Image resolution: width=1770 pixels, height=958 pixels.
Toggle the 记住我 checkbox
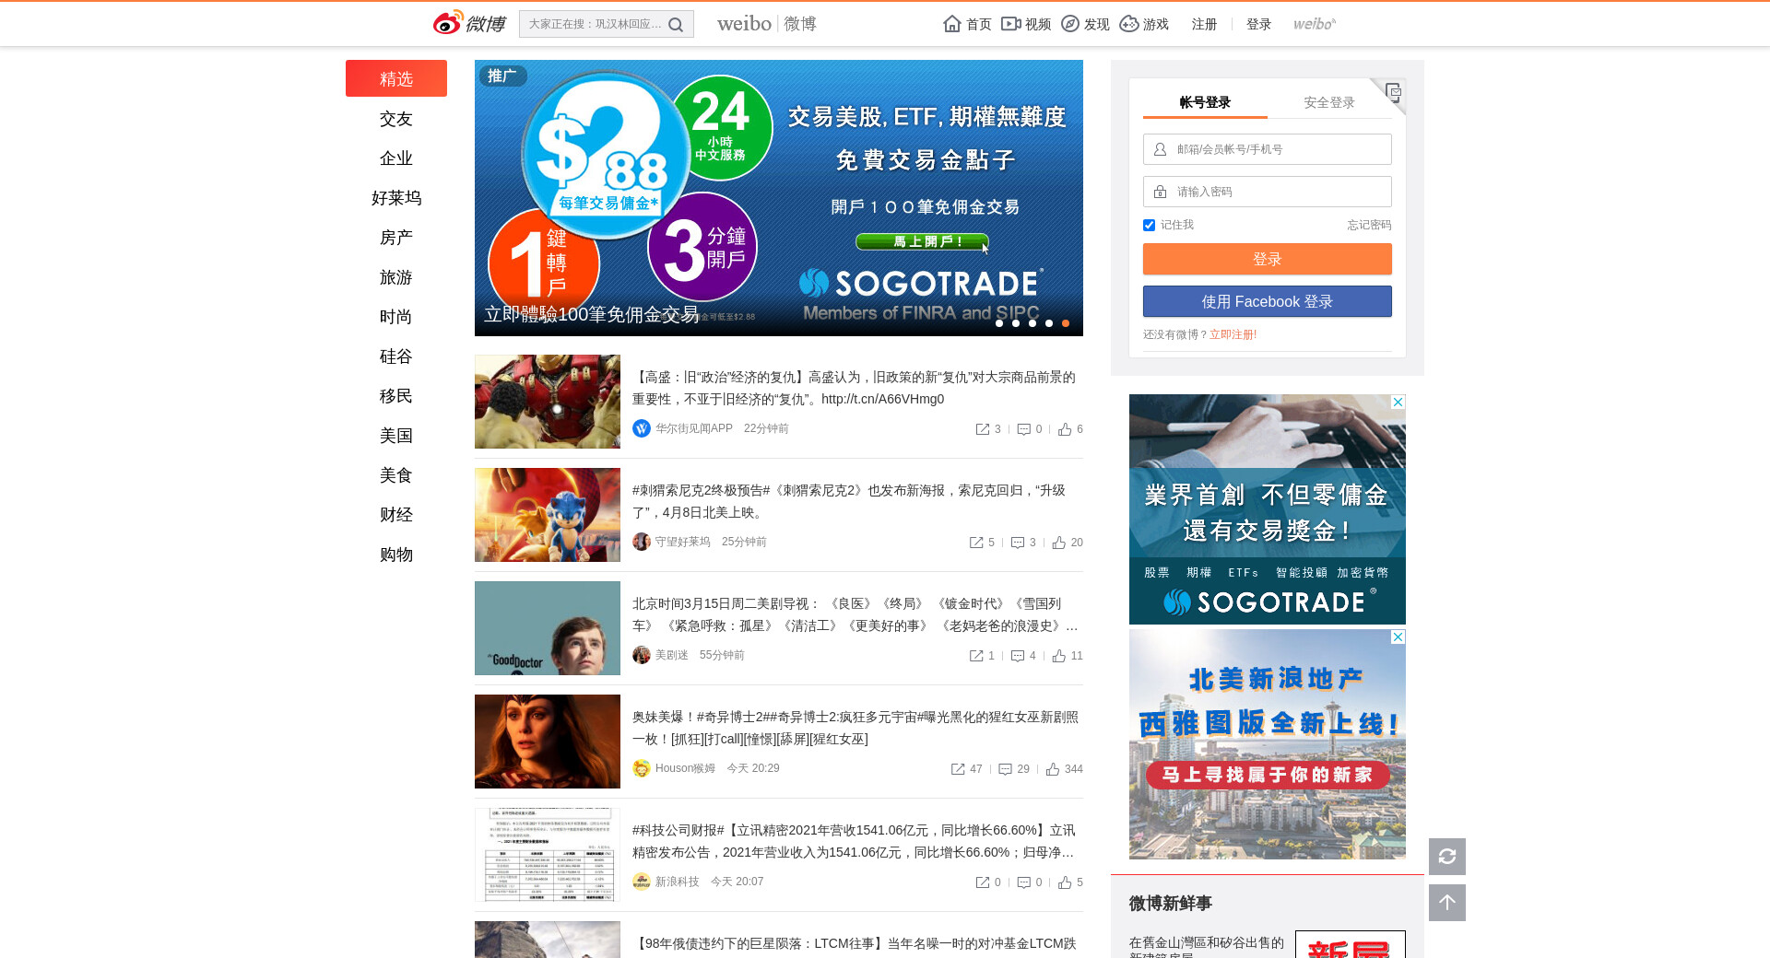pyautogui.click(x=1150, y=226)
